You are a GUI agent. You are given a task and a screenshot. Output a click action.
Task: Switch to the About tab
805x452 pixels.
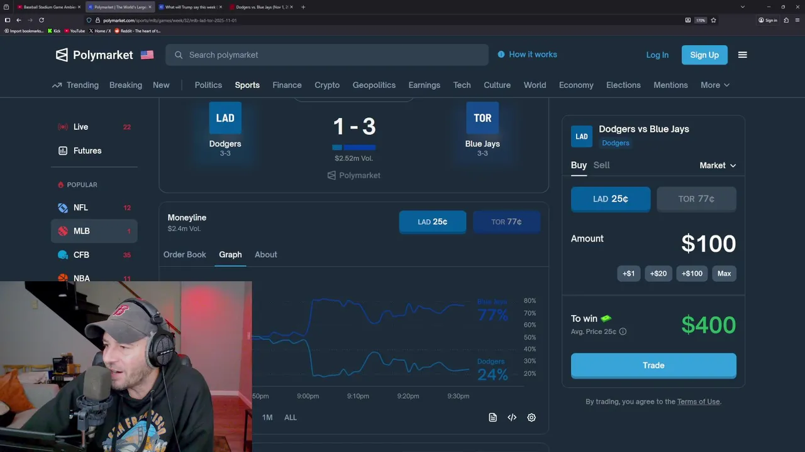pos(266,254)
